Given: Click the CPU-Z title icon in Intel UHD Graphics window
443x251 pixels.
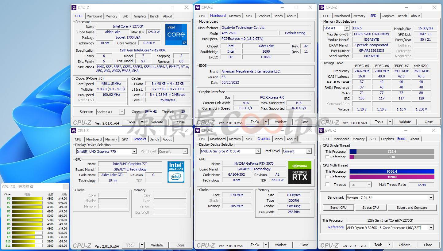Looking at the screenshot, I should click(74, 131).
